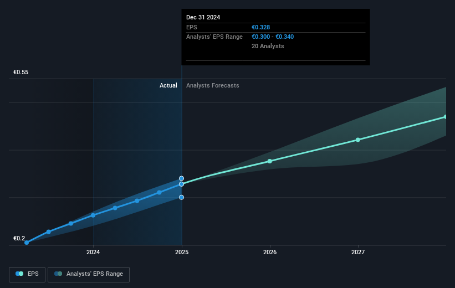Screen dimensions: 455x288
Task: Click the €0.328 EPS value in tooltip
Action: coord(260,27)
